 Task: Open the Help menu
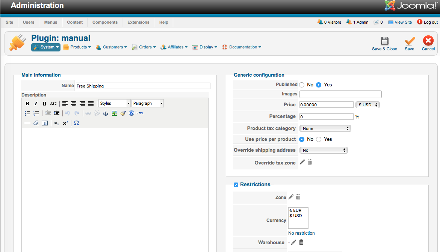pyautogui.click(x=163, y=22)
